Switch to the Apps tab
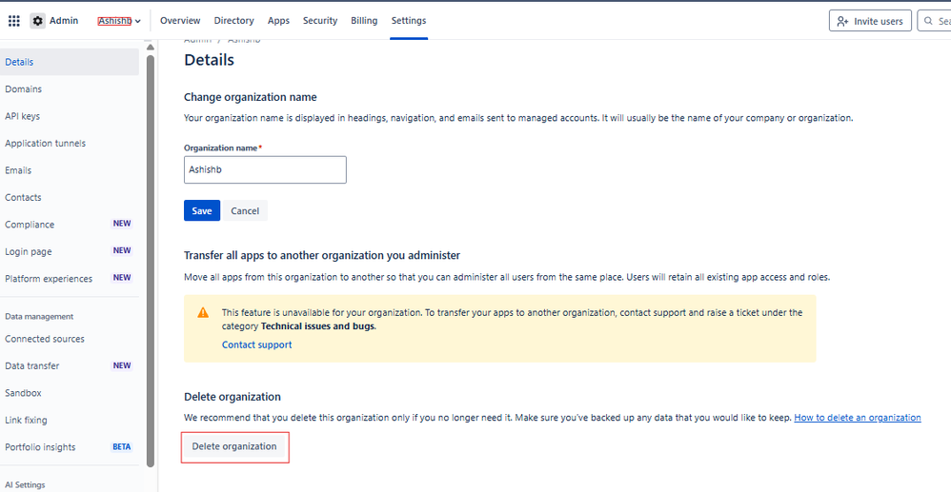Screen dimensions: 951x492 [x=278, y=21]
